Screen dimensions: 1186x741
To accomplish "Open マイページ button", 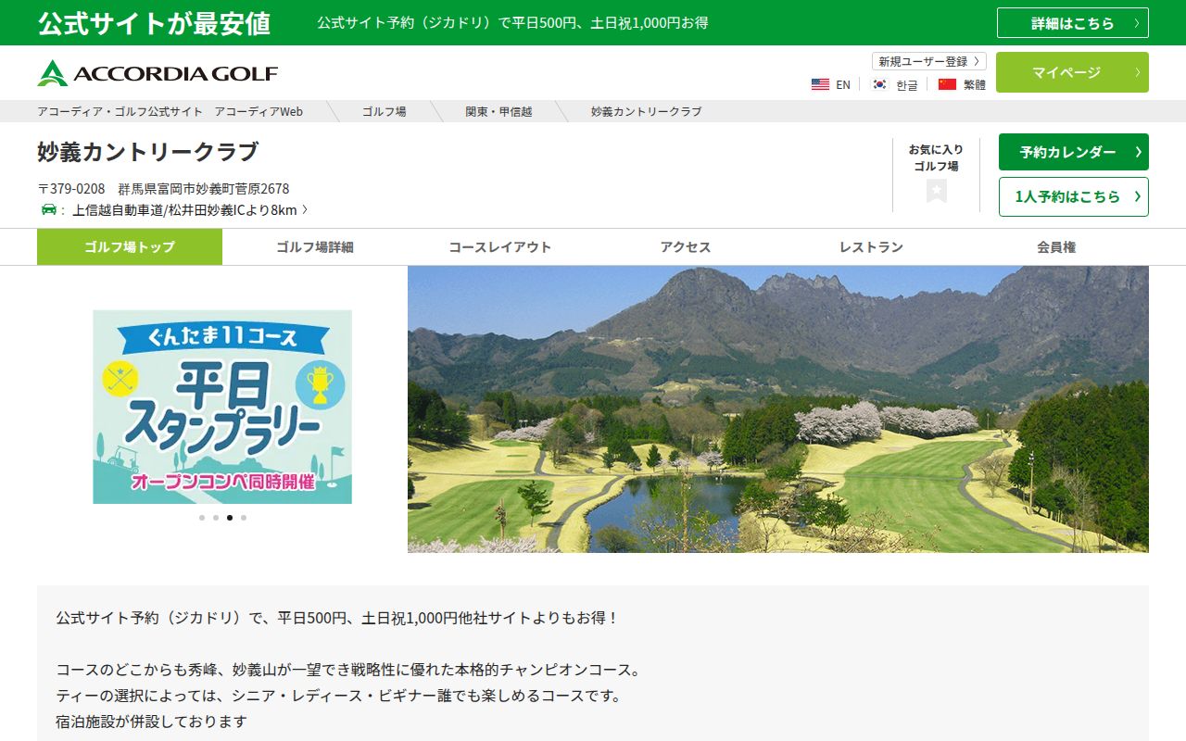I will [1073, 72].
